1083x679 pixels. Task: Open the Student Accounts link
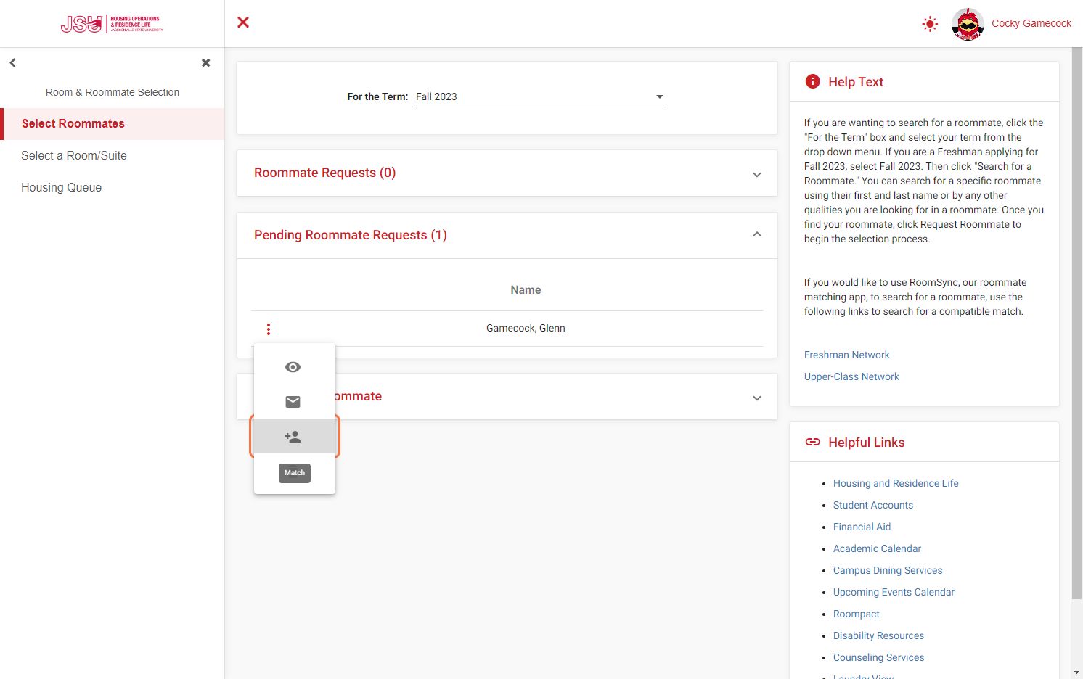coord(873,506)
